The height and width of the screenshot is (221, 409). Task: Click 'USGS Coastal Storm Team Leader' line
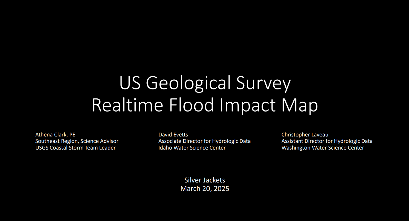coord(75,148)
